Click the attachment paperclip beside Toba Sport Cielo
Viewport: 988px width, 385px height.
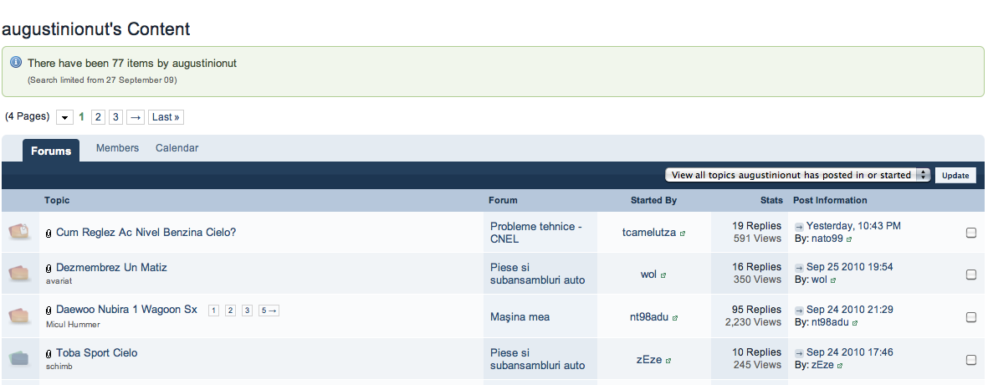pos(49,353)
